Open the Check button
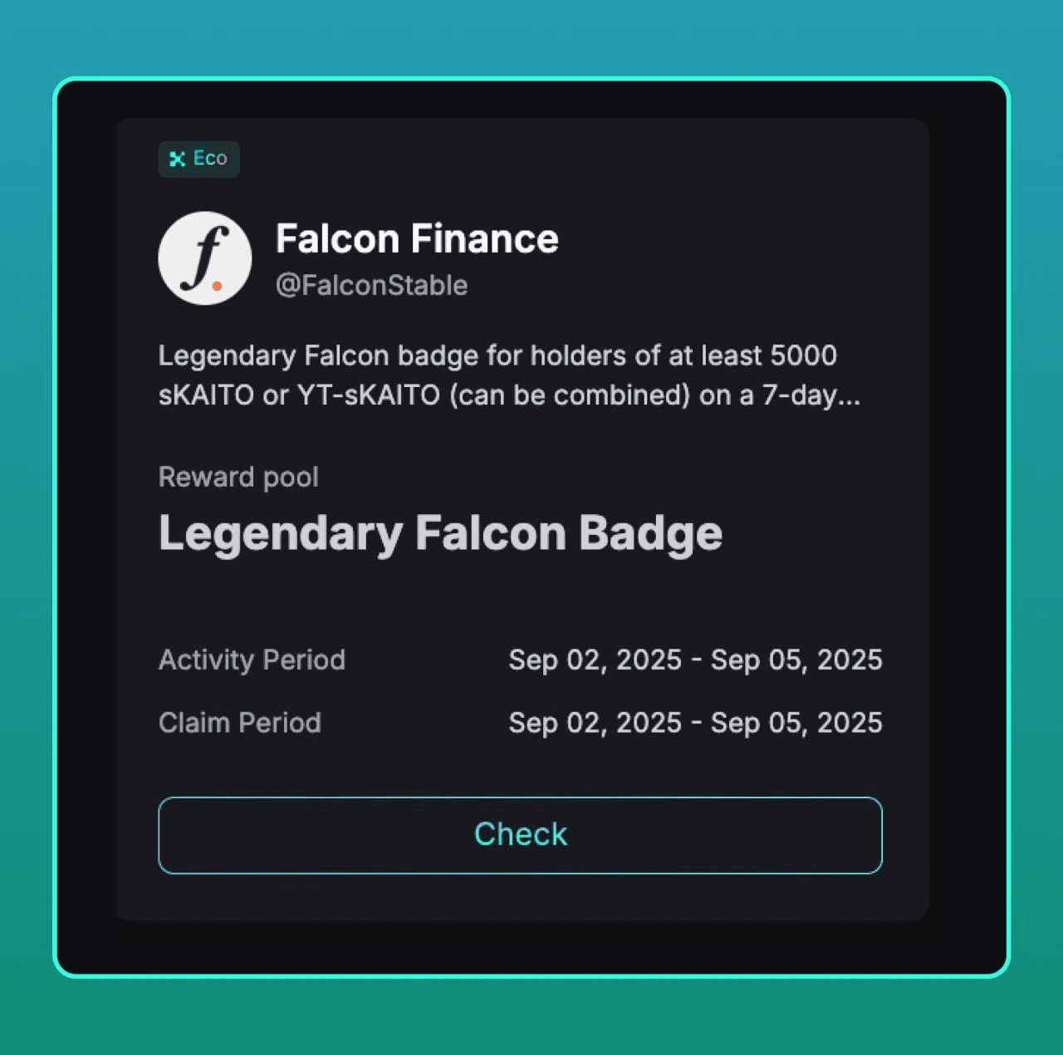1063x1055 pixels. pos(520,835)
